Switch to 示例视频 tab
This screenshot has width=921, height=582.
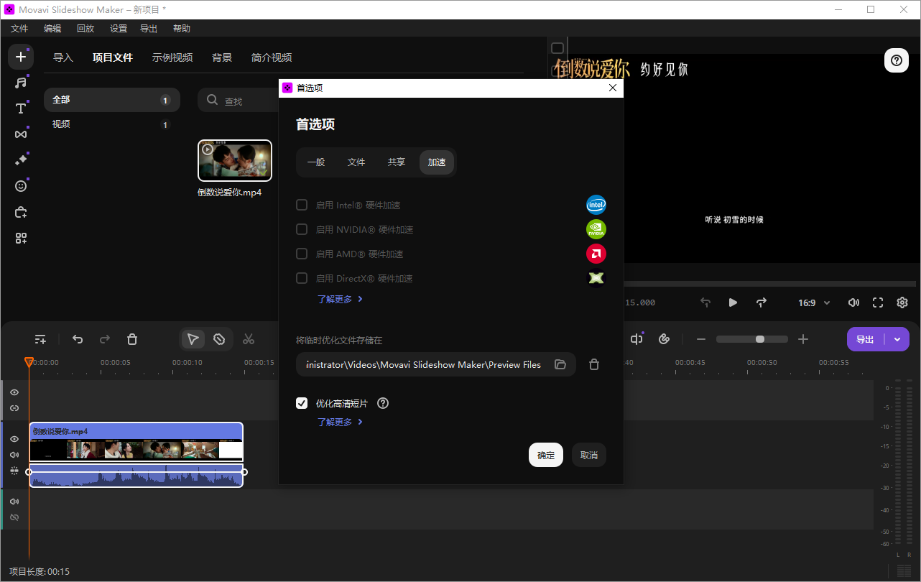[172, 57]
